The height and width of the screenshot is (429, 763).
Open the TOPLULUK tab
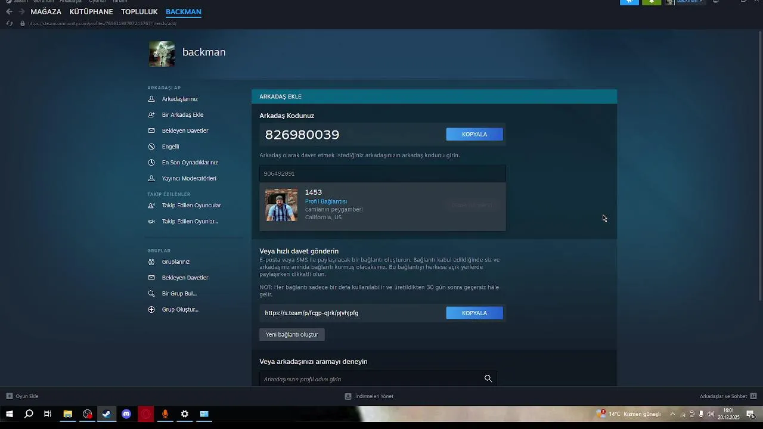click(139, 11)
